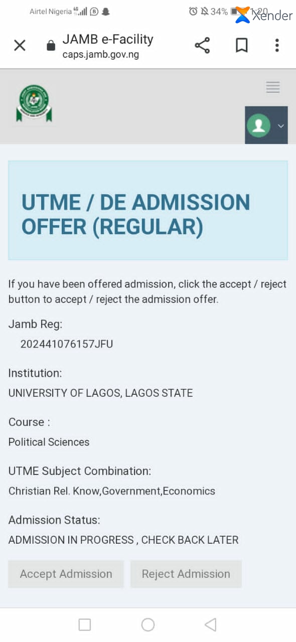Viewport: 296px width, 642px height.
Task: Click the JAMB logo
Action: click(35, 104)
